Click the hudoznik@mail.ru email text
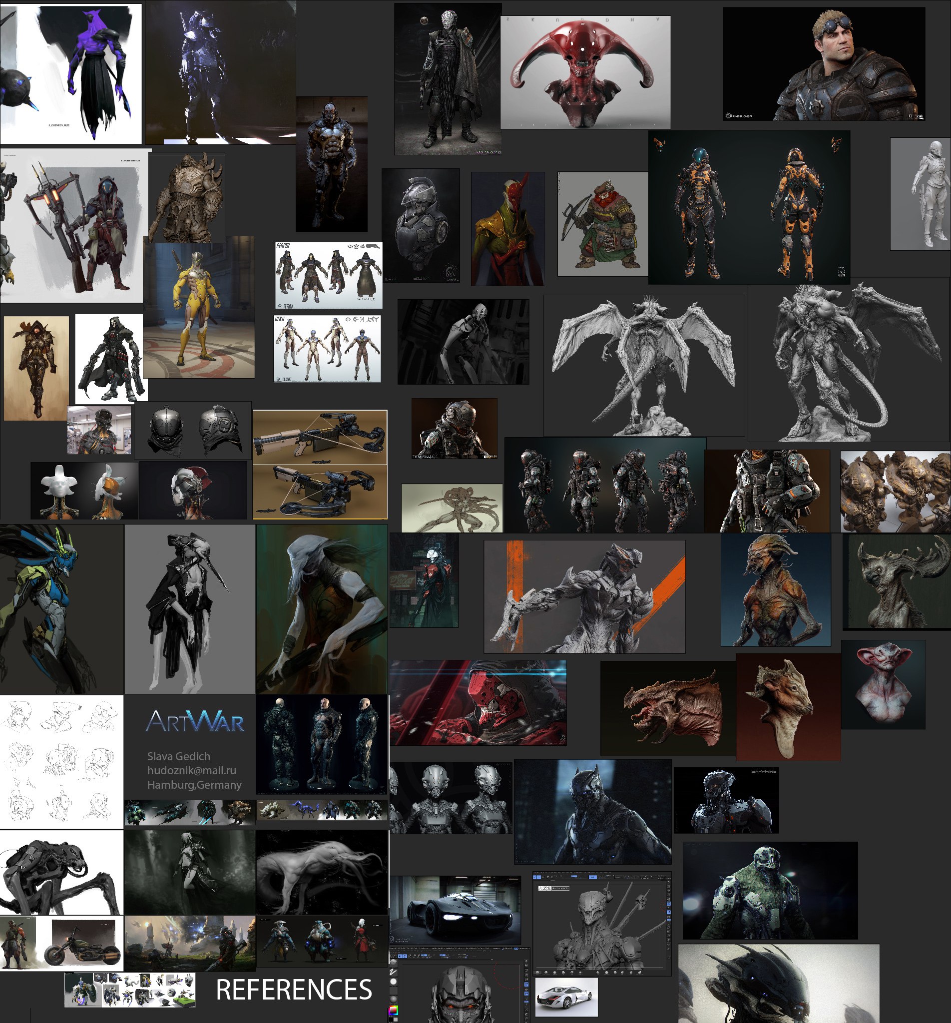 tap(191, 770)
